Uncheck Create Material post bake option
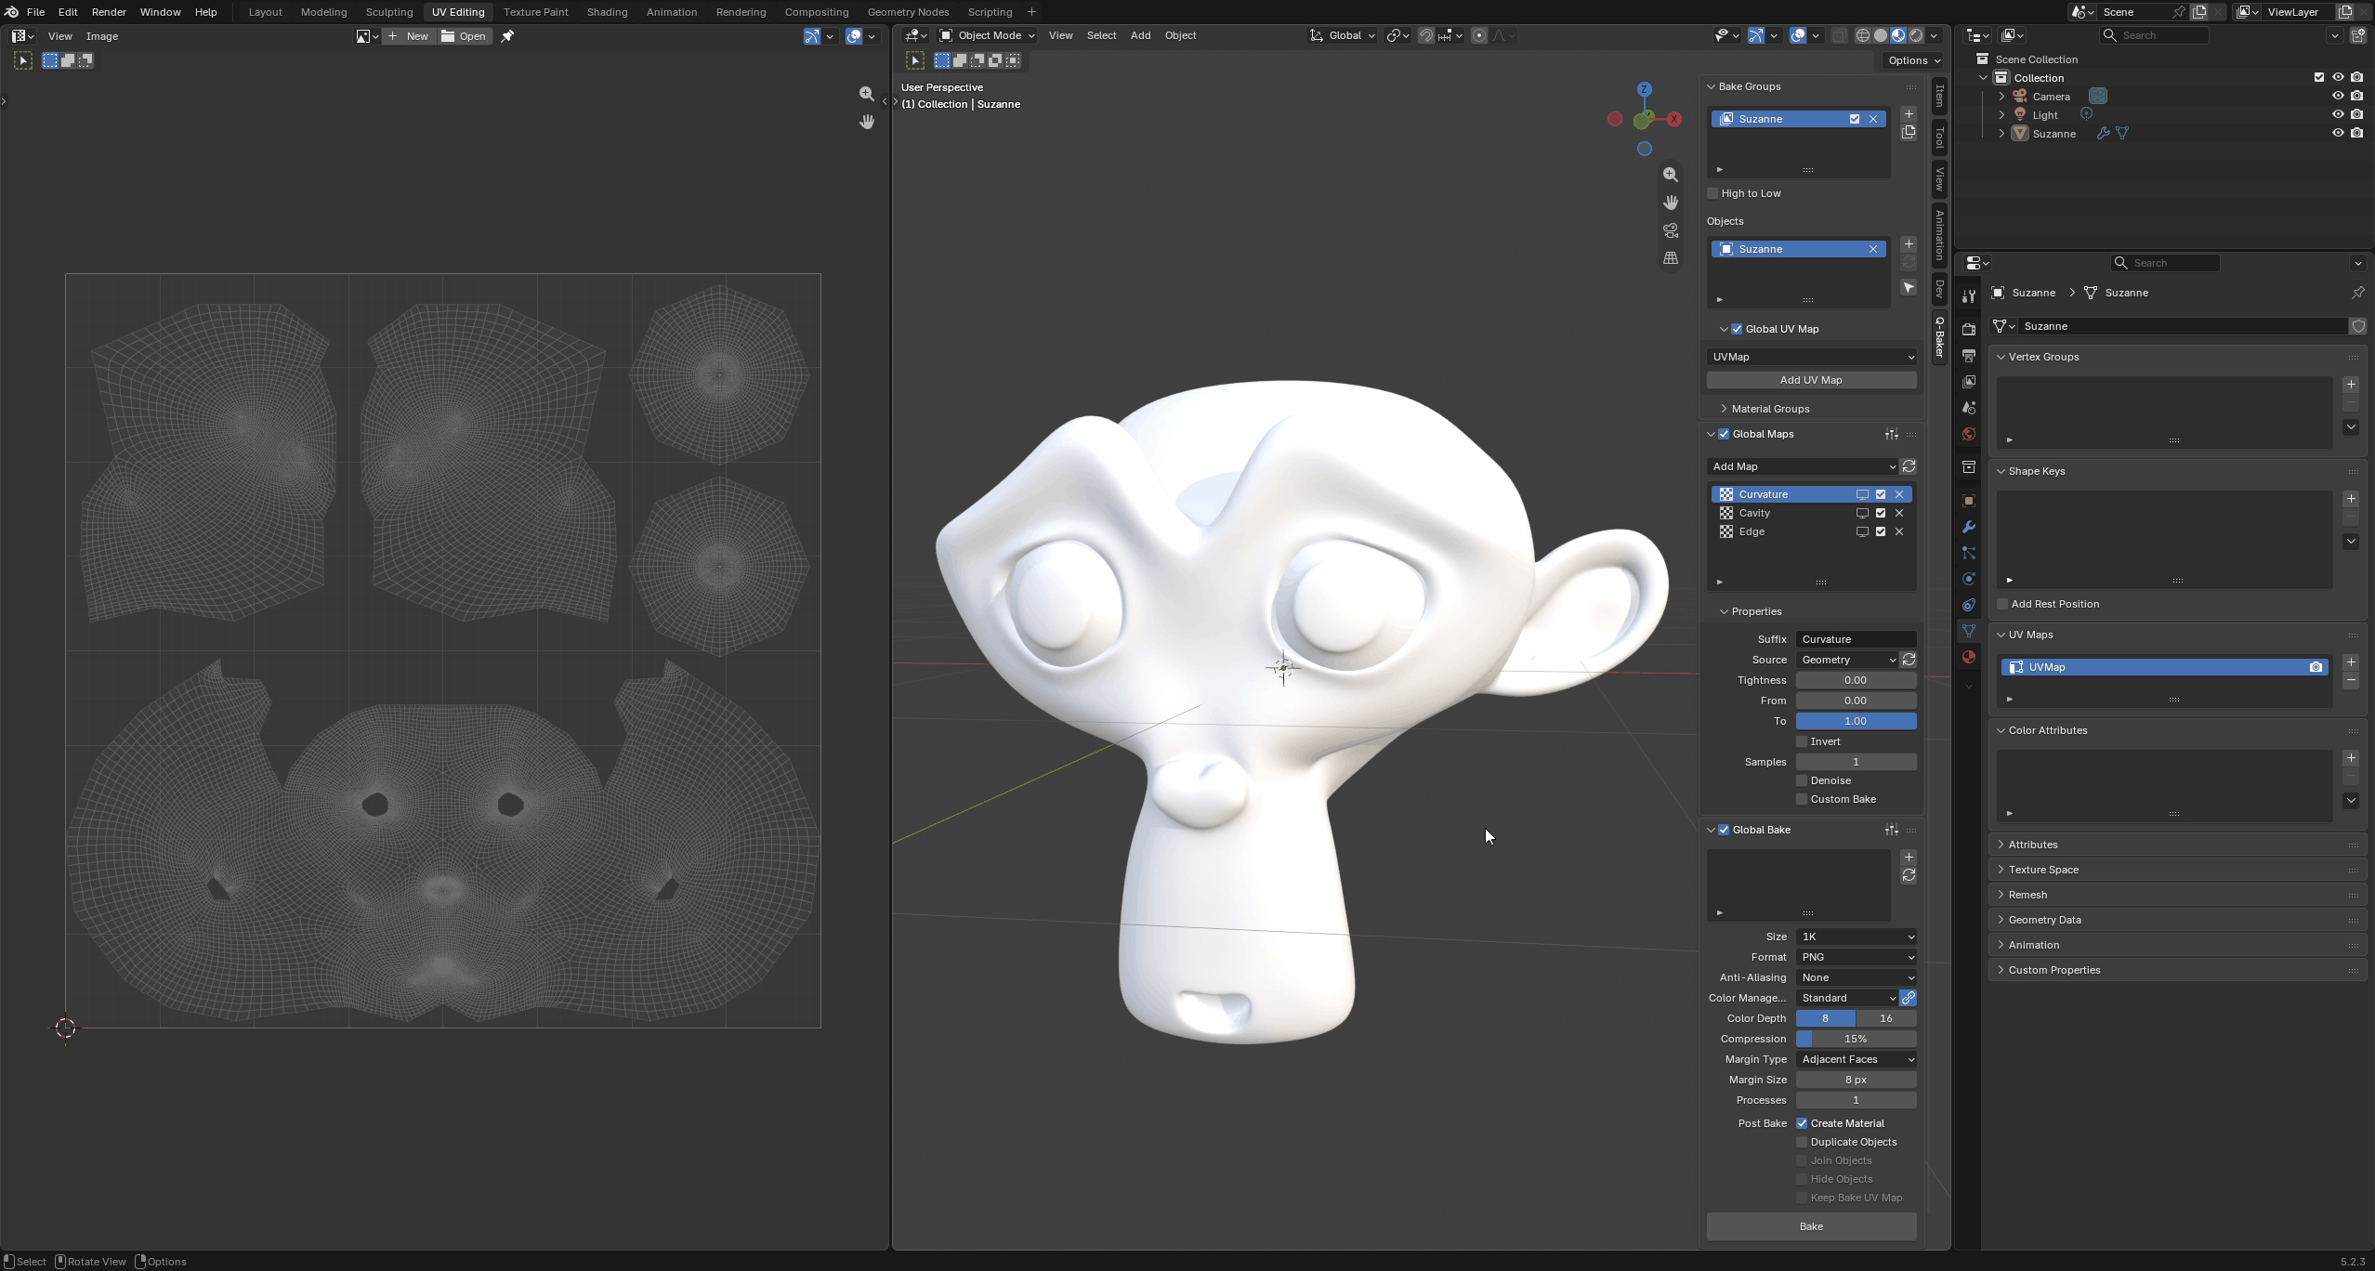 point(1802,1123)
